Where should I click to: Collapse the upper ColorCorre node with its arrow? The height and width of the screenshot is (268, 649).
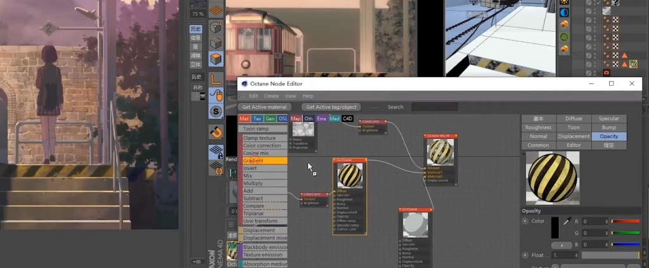(361, 122)
